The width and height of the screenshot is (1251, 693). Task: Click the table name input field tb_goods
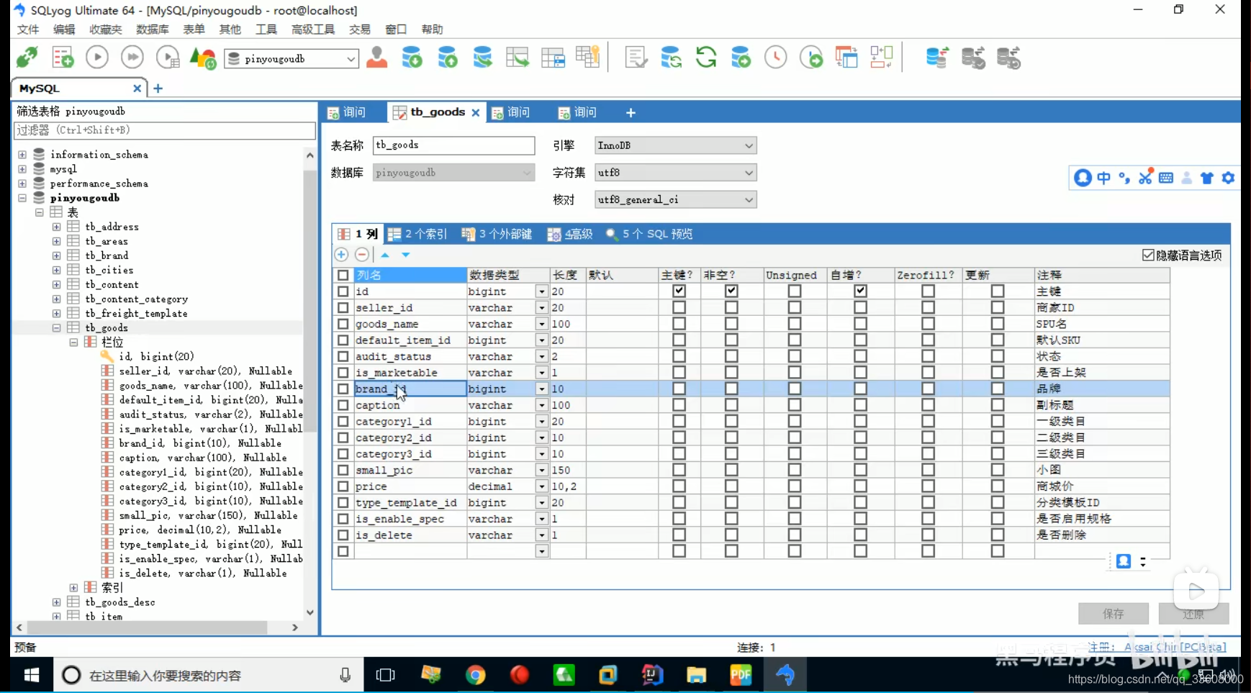click(453, 145)
